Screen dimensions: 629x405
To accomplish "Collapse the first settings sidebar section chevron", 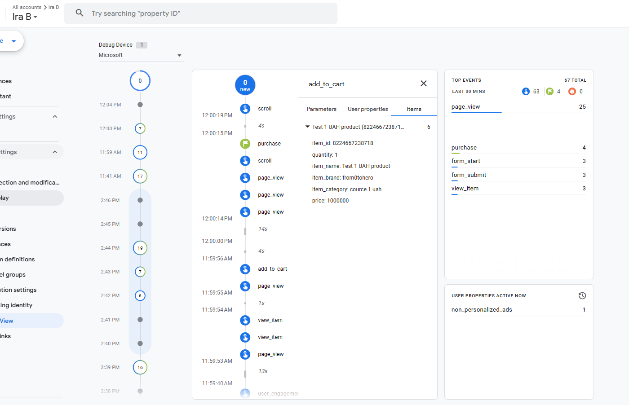I will coord(55,117).
